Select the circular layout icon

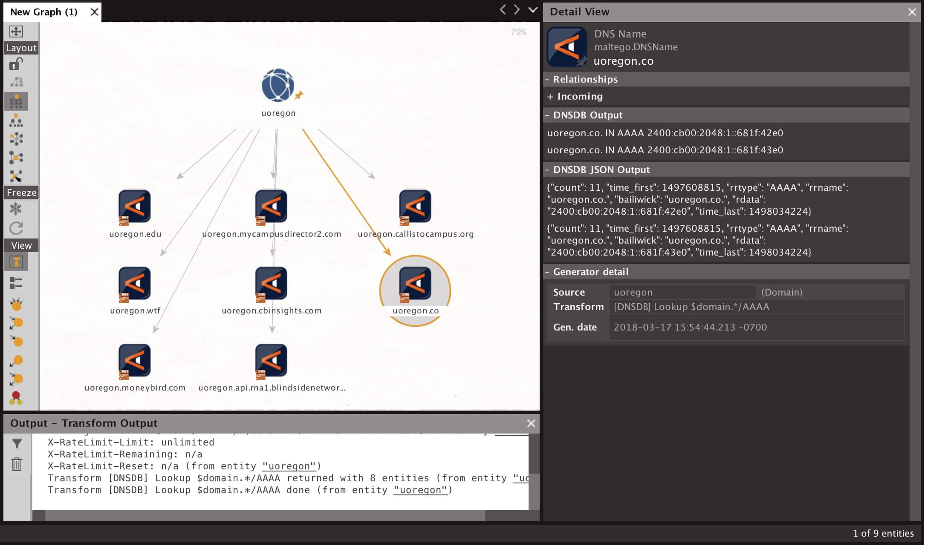[16, 139]
